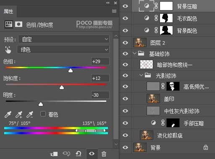Hide the 暗部饱和度统一 layer
215x159 pixels.
[125, 64]
